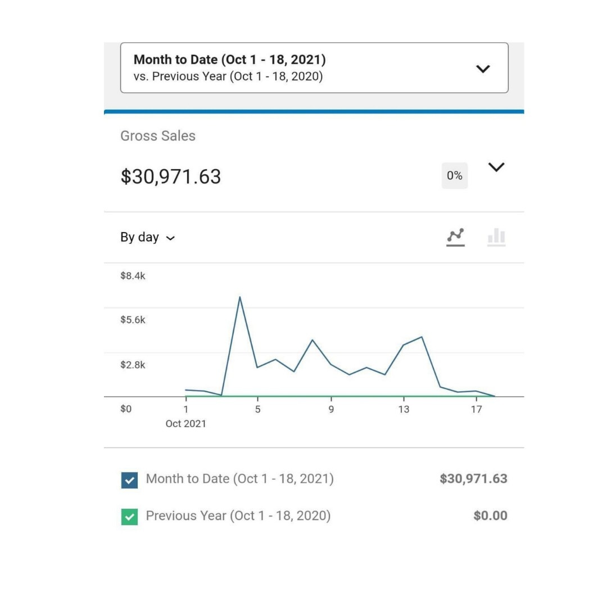Click the Oct 14 data point on chart
Image resolution: width=607 pixels, height=607 pixels.
[x=422, y=337]
